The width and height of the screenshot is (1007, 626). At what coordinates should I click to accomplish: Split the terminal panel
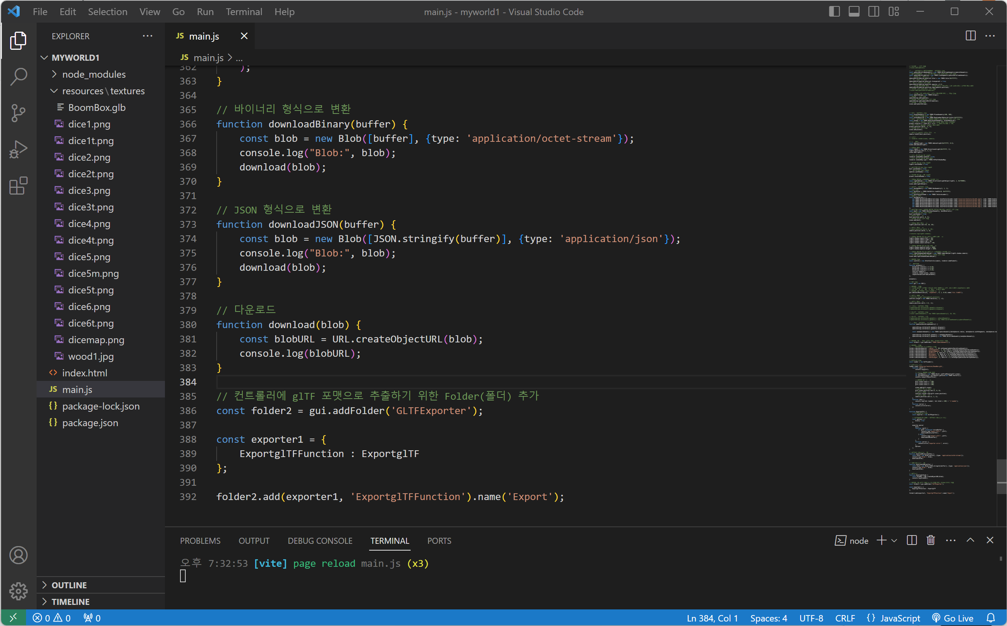click(912, 540)
